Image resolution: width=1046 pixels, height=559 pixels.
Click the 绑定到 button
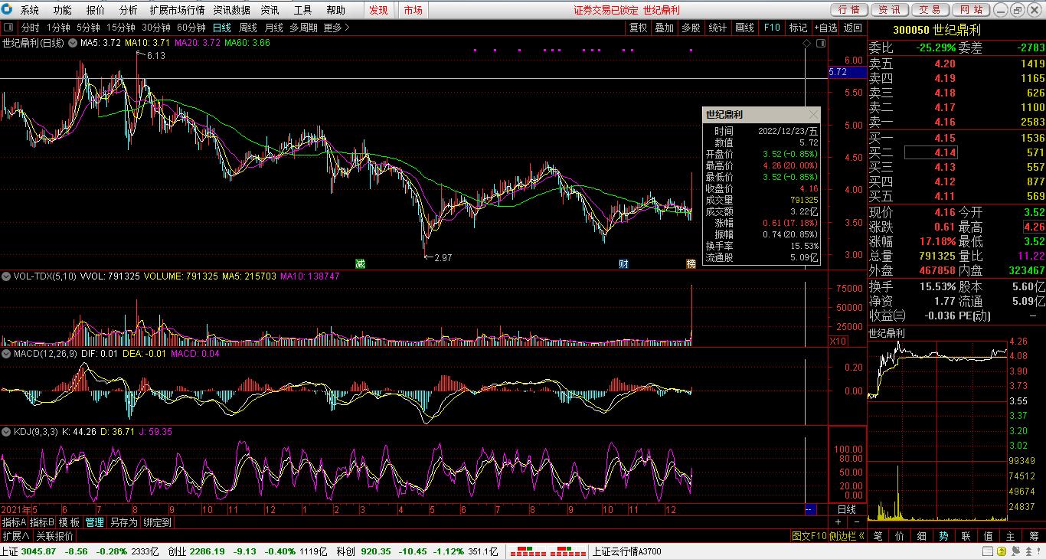click(158, 522)
